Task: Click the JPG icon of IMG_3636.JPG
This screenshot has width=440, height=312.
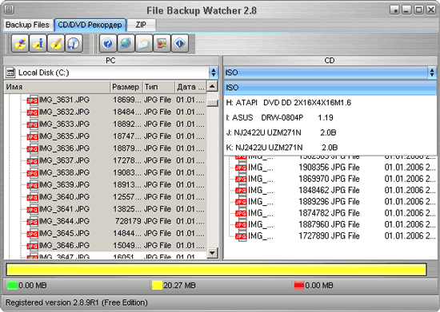Action: (x=33, y=148)
